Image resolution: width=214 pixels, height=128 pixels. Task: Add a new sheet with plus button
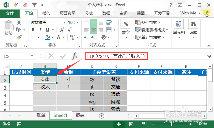tap(101, 116)
